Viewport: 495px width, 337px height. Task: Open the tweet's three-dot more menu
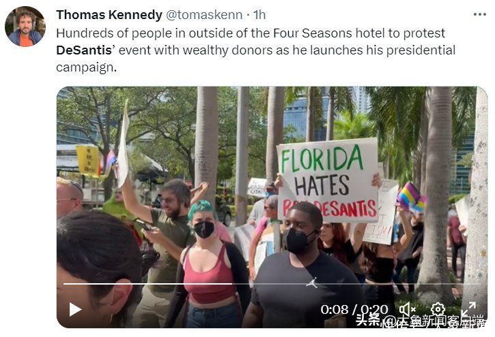click(480, 14)
